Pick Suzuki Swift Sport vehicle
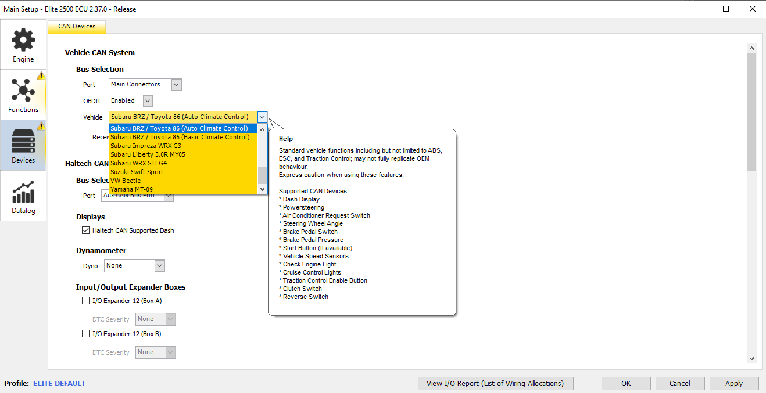The image size is (766, 393). click(x=183, y=172)
